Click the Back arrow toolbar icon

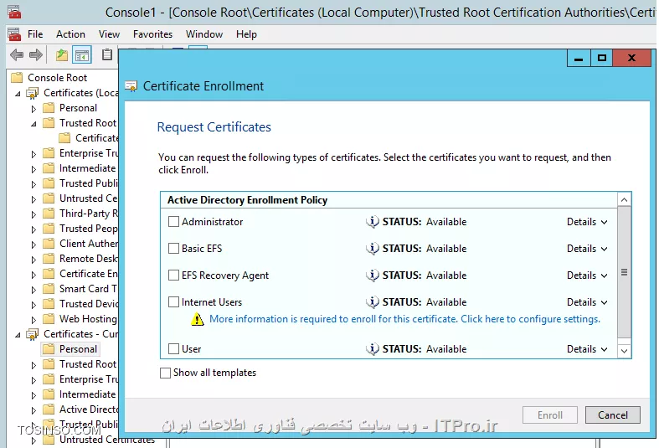click(17, 54)
